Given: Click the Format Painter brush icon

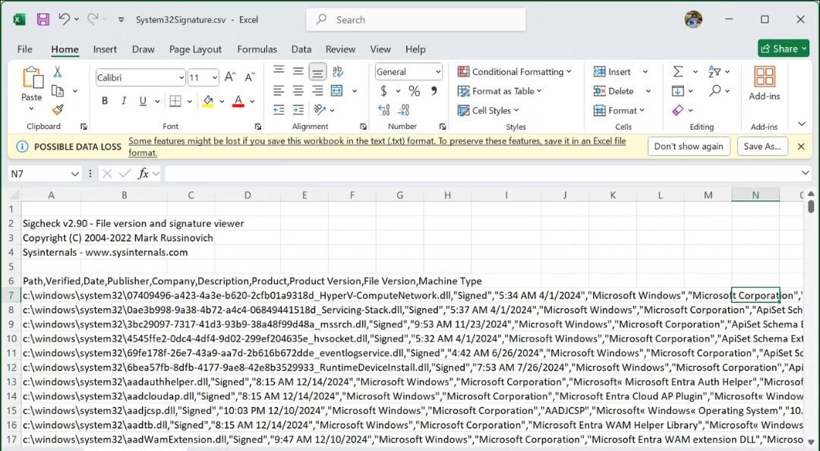Looking at the screenshot, I should pos(58,109).
